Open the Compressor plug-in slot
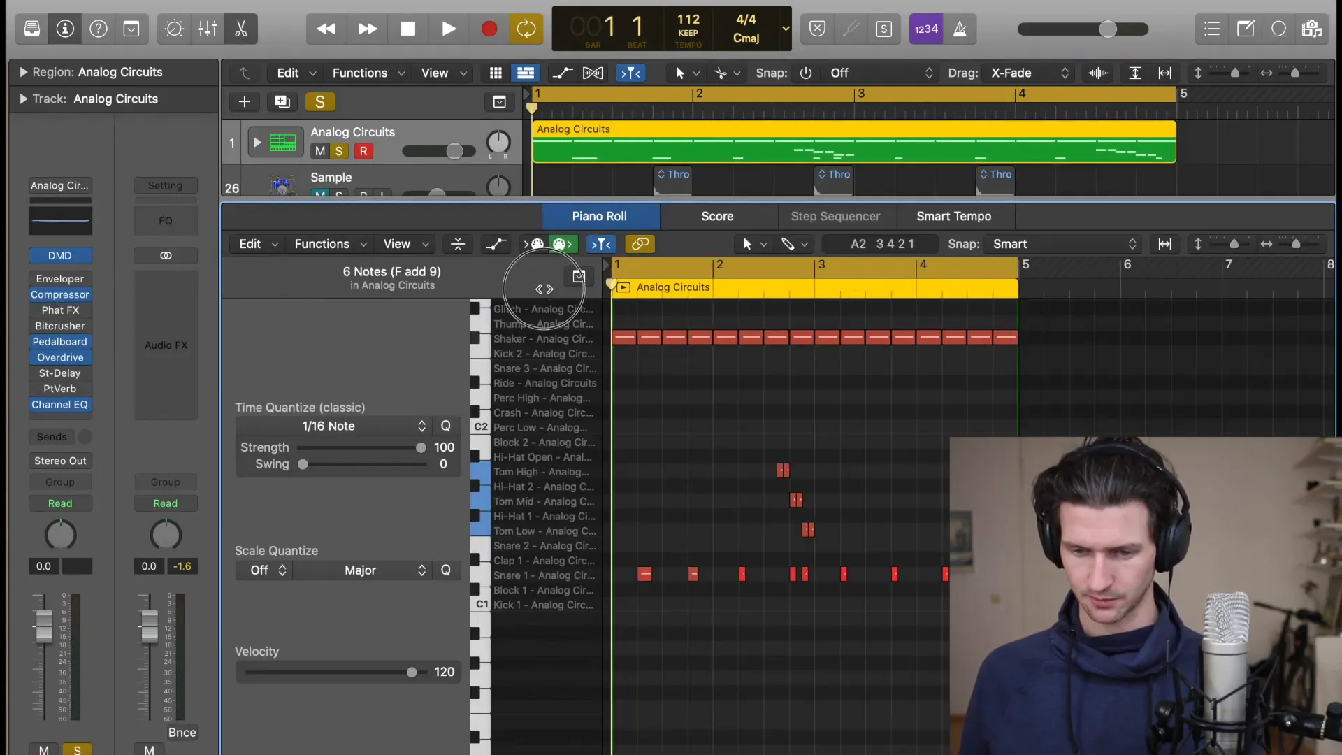 60,294
